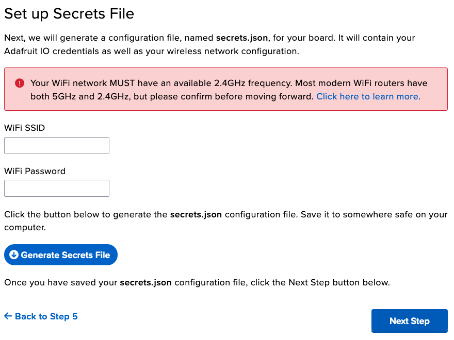
Task: Click the word 'MUST' in the warning
Action: (x=122, y=83)
